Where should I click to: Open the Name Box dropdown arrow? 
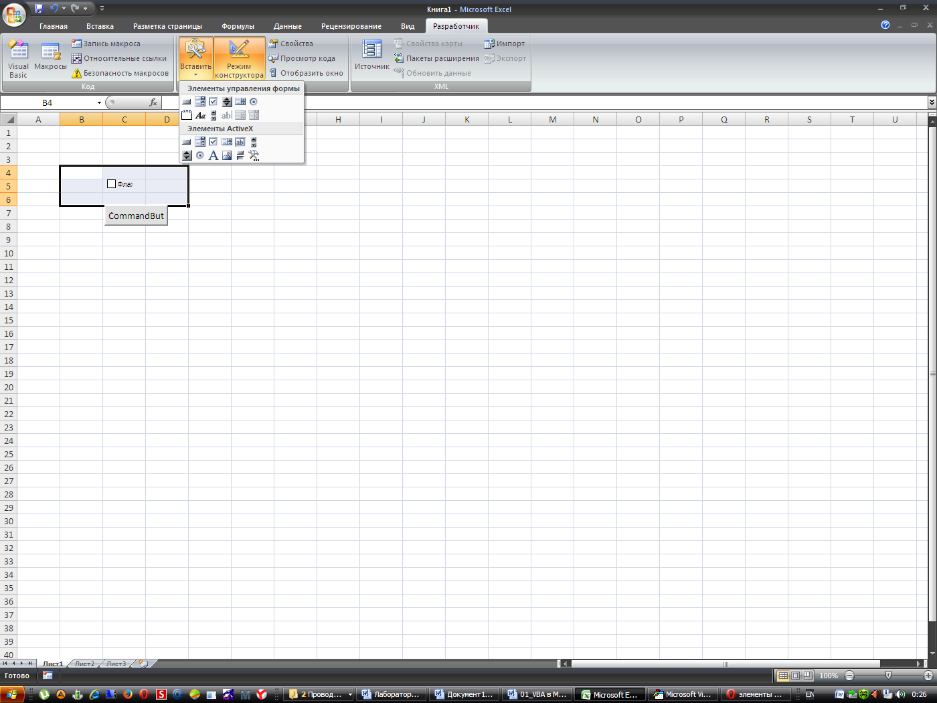99,102
